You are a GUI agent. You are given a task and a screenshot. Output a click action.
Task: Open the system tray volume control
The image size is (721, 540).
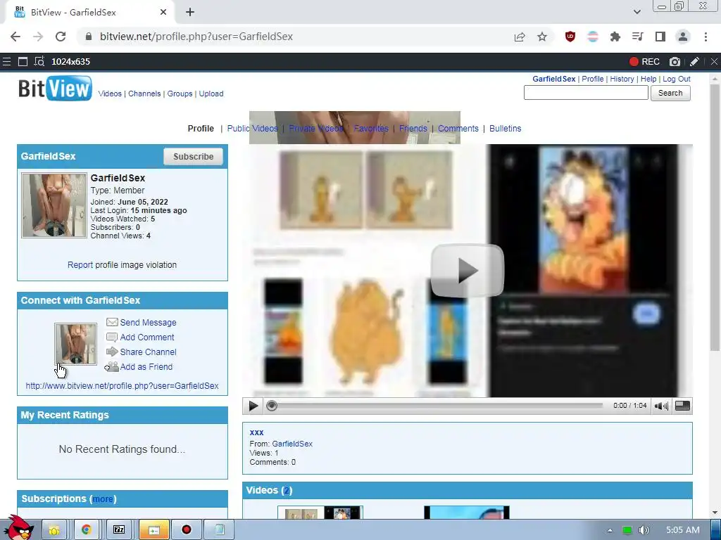(x=644, y=530)
